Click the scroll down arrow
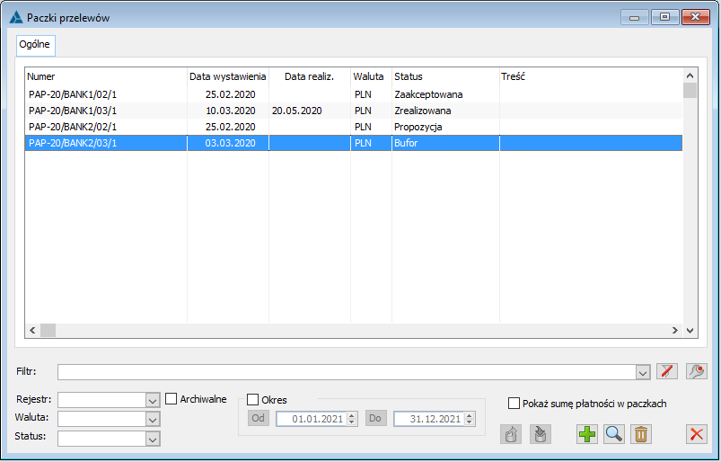This screenshot has width=721, height=462. coord(690,330)
